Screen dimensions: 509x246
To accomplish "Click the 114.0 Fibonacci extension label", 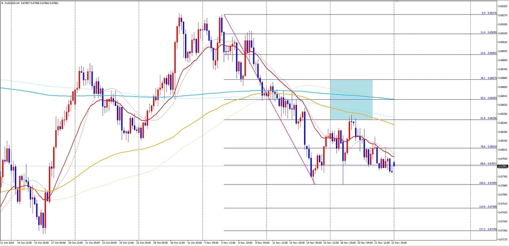I will 488,207.
